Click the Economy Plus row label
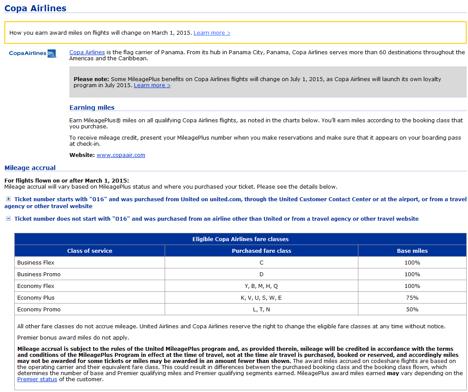Image resolution: width=468 pixels, height=392 pixels. coord(36,297)
